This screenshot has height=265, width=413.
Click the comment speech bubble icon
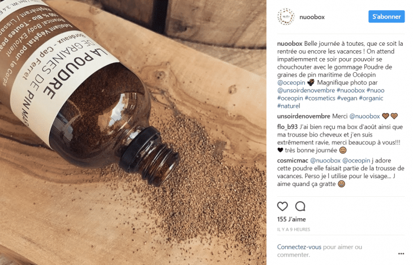point(300,206)
